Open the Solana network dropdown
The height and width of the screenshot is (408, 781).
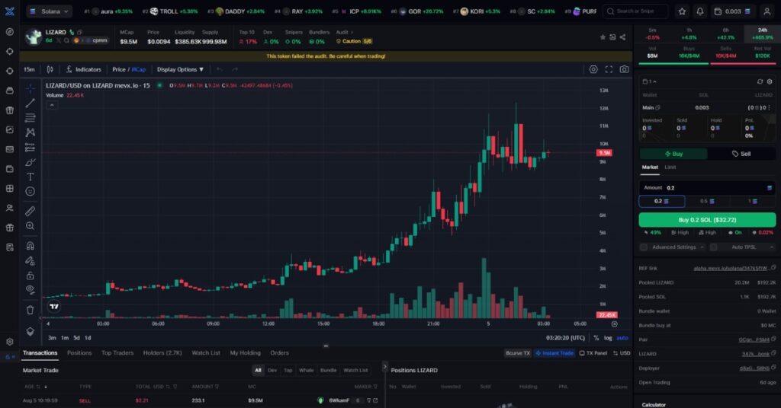click(x=50, y=11)
